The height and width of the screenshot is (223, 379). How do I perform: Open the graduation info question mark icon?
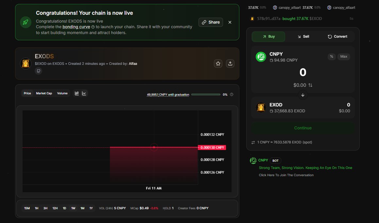point(232,94)
